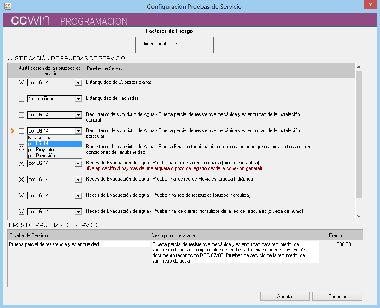
Task: Click the Precio value 296,00
Action: [343, 244]
